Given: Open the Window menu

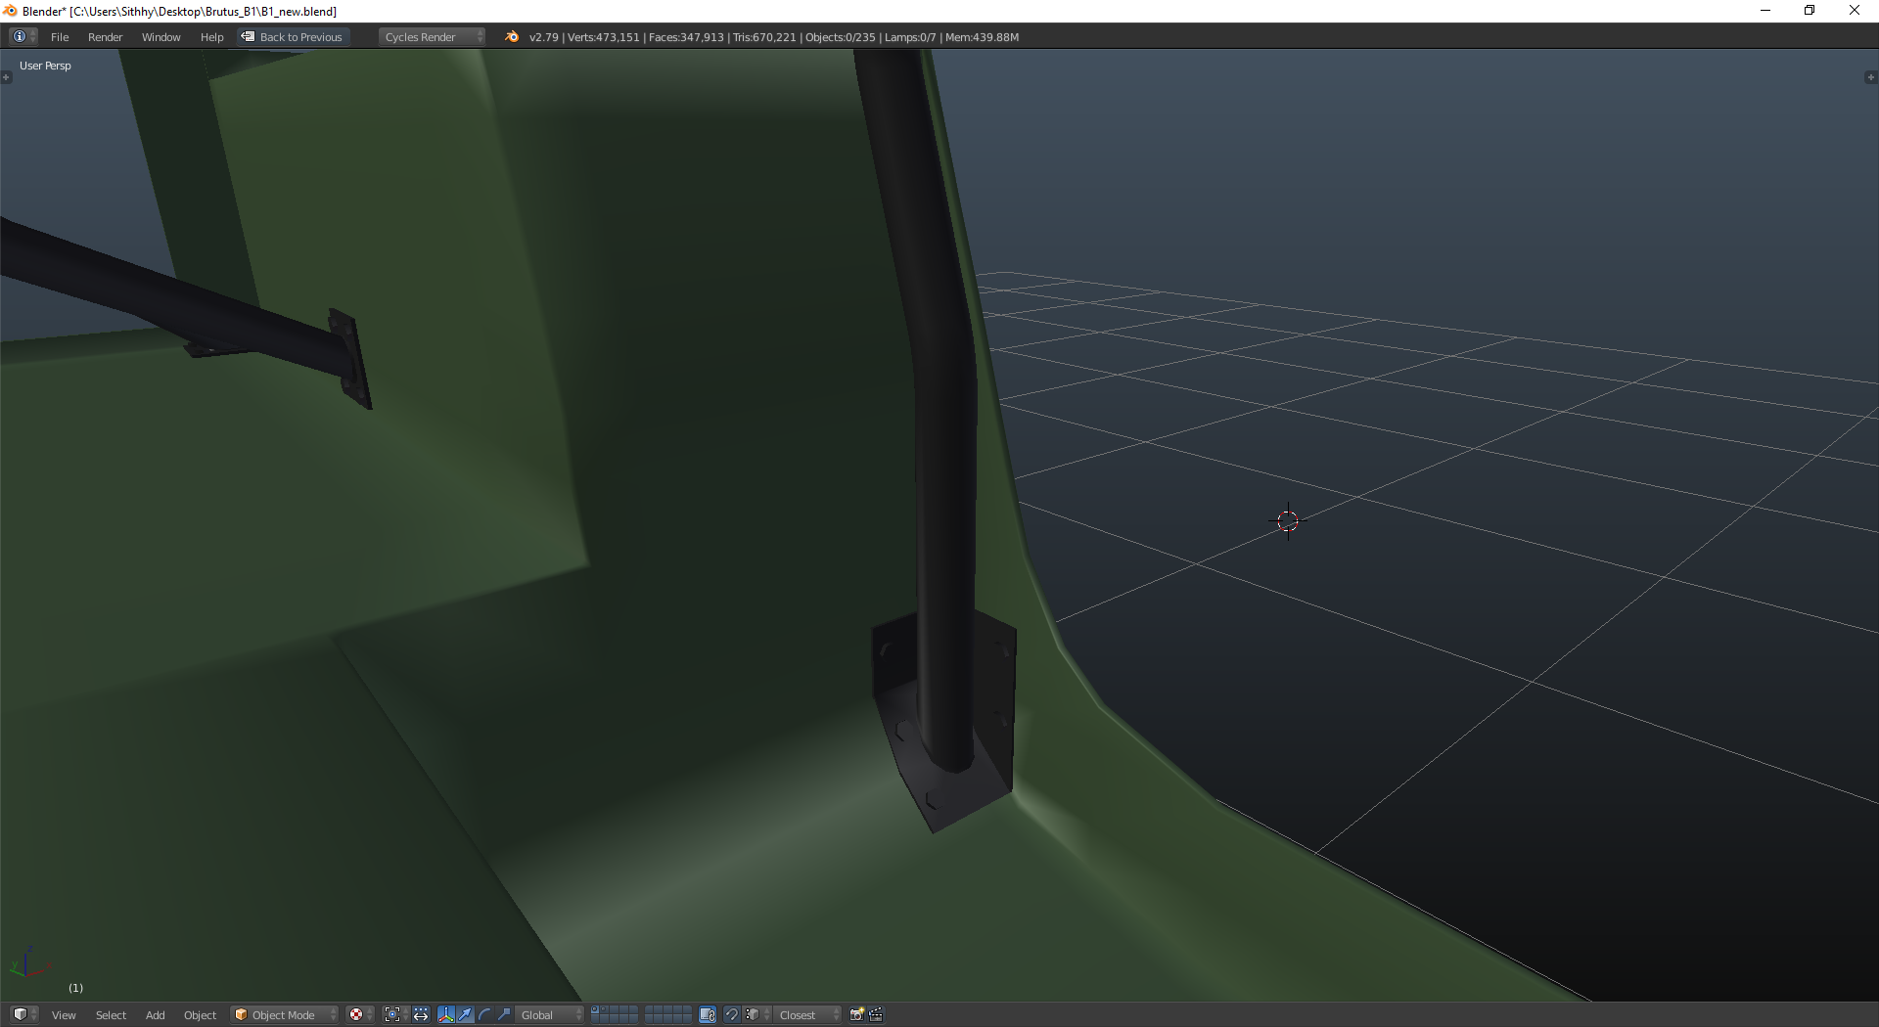Looking at the screenshot, I should (x=160, y=37).
